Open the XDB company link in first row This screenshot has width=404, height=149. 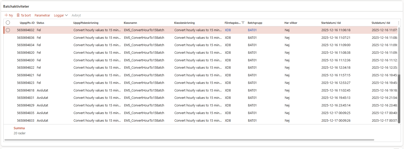228,30
